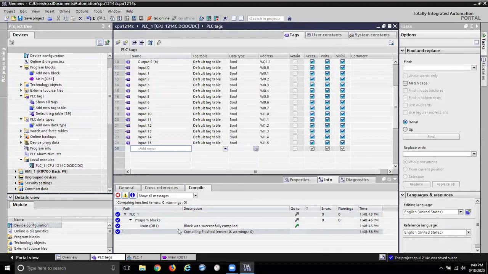The width and height of the screenshot is (488, 274).
Task: Open TIA V15 taskbar icon
Action: (247, 268)
